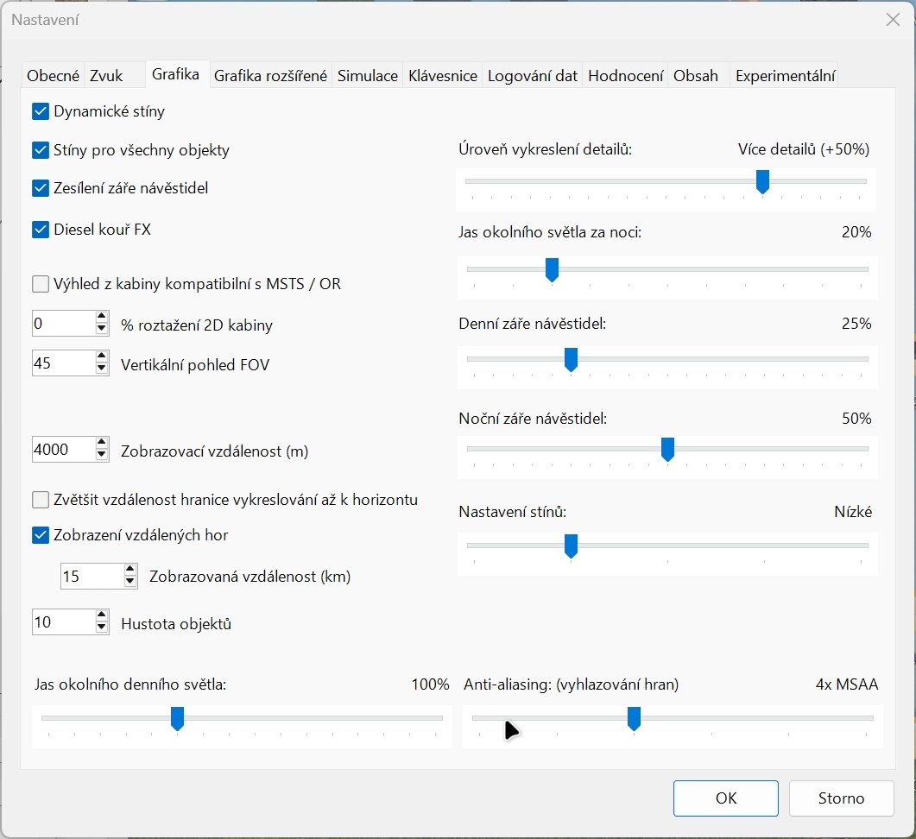Confirm settings with the OK button
The image size is (916, 839).
[725, 798]
